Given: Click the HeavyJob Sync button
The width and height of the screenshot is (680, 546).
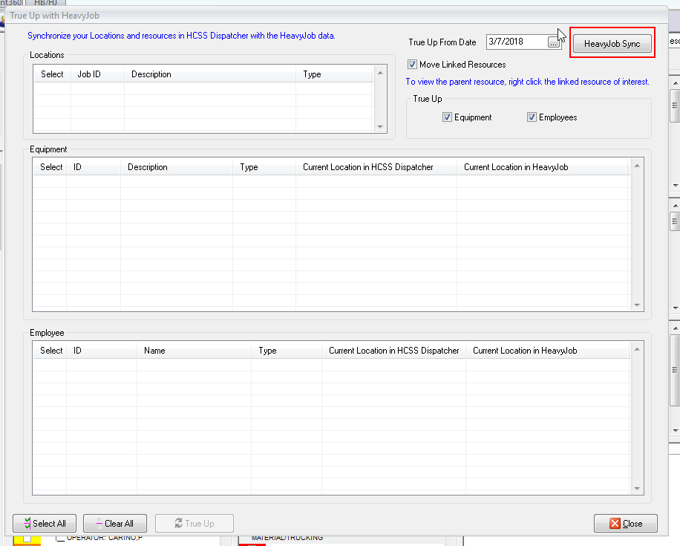Looking at the screenshot, I should [x=612, y=43].
